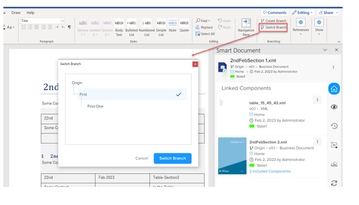The width and height of the screenshot is (359, 205).
Task: Click the Undo button
Action: coord(224,20)
